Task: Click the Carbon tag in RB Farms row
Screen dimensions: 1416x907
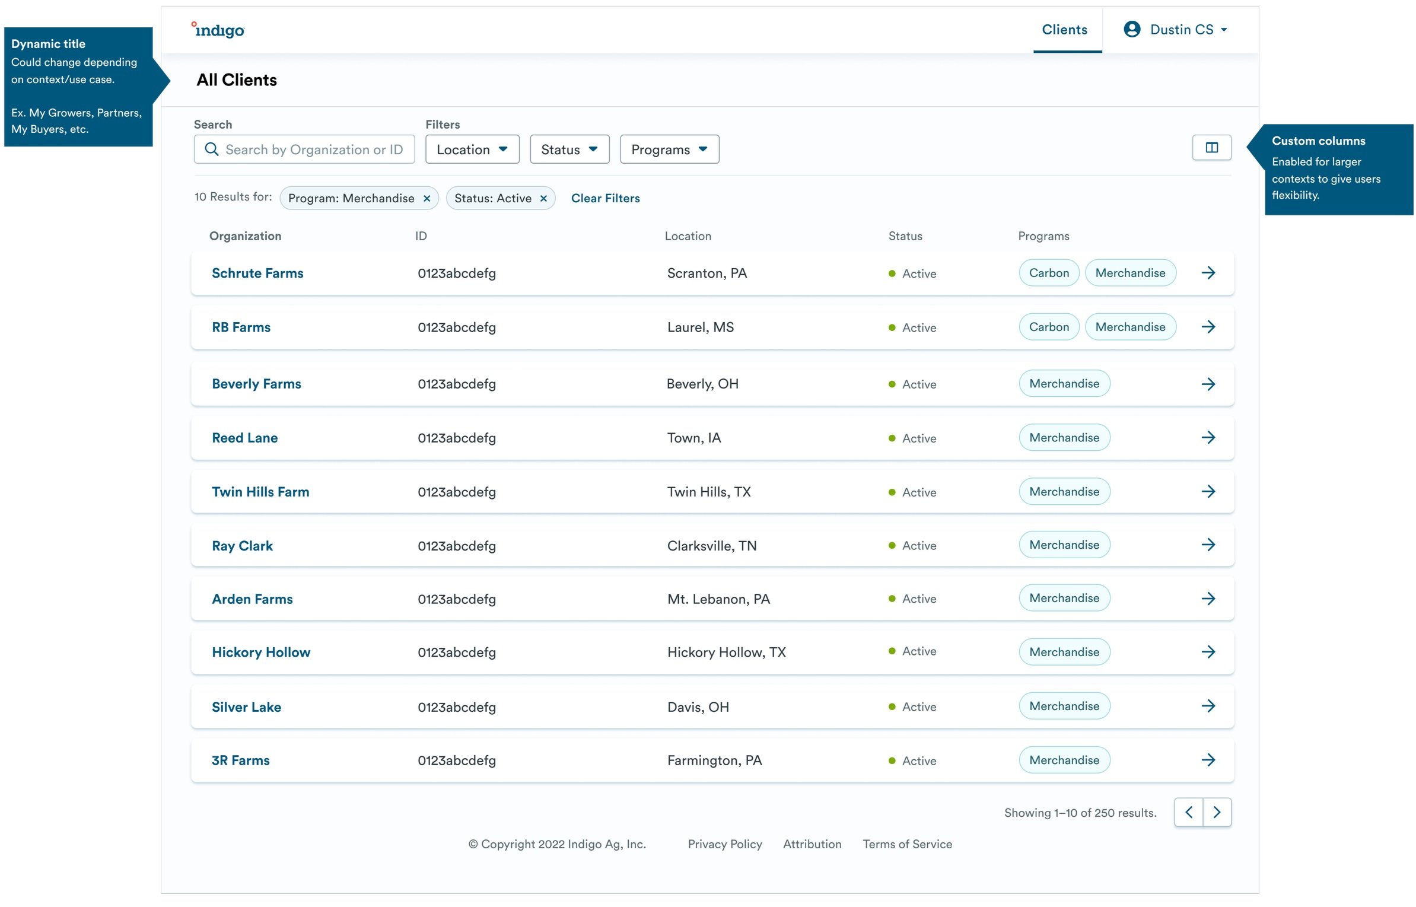Action: click(1049, 327)
